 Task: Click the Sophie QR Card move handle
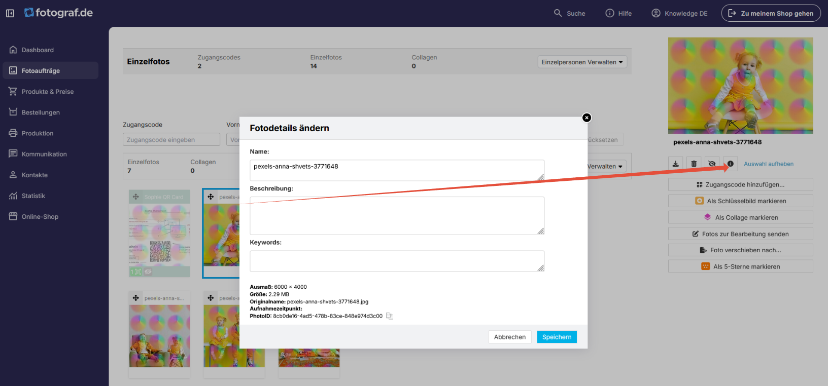tap(136, 197)
